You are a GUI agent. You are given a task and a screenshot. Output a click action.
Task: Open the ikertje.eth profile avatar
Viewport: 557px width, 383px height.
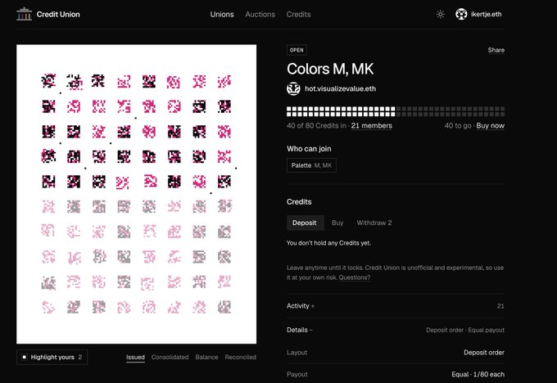[x=461, y=14]
